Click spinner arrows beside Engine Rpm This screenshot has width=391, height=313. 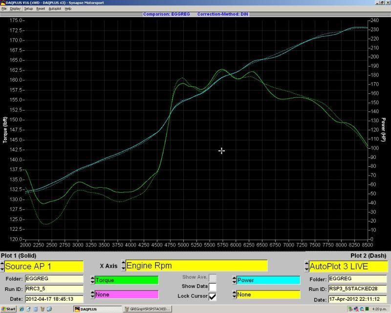(124, 266)
